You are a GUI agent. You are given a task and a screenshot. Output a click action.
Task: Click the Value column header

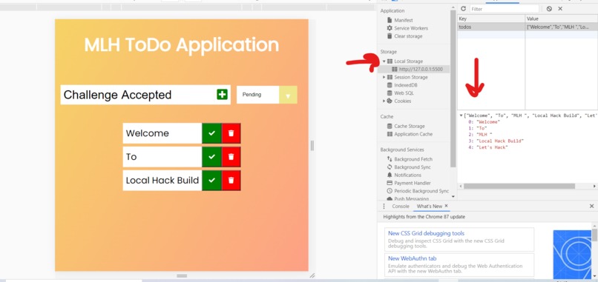(x=562, y=19)
